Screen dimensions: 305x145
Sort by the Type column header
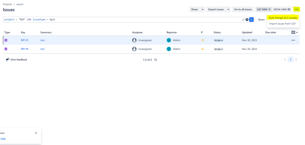point(7,32)
